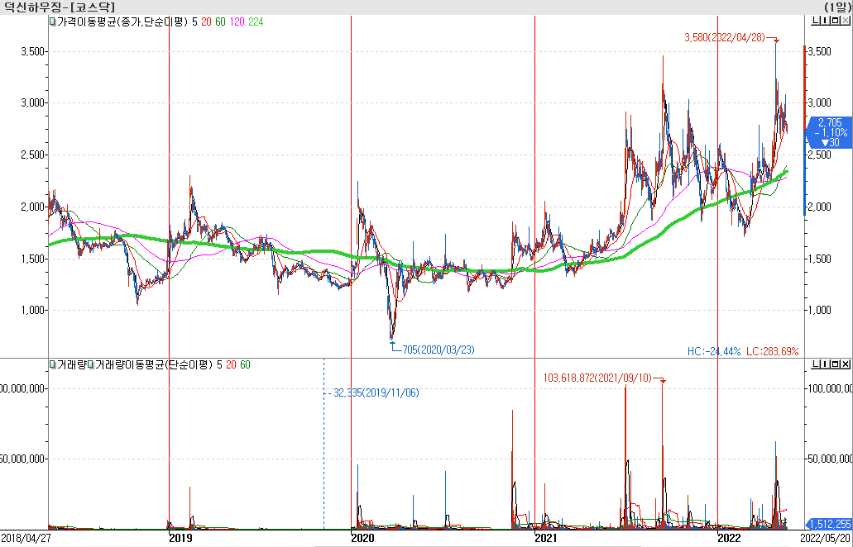Click the 덕신하우징-[코스닥] chart title
Image resolution: width=853 pixels, height=547 pixels.
(x=60, y=7)
